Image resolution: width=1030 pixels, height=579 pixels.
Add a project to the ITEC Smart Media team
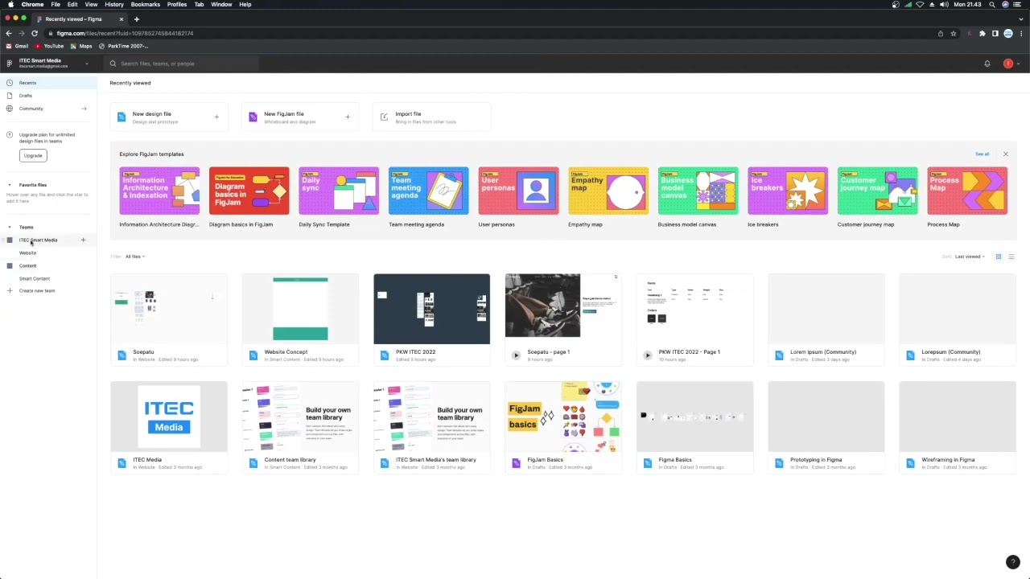click(x=83, y=240)
